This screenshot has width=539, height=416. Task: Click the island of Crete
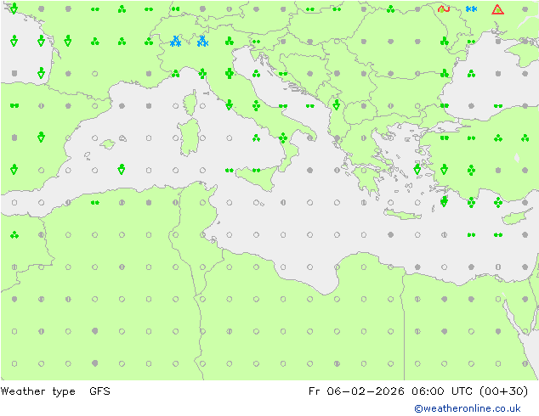coord(402,214)
